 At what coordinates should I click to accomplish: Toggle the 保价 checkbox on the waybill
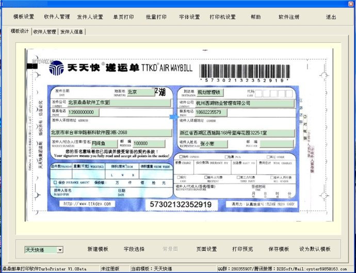pyautogui.click(x=56, y=182)
